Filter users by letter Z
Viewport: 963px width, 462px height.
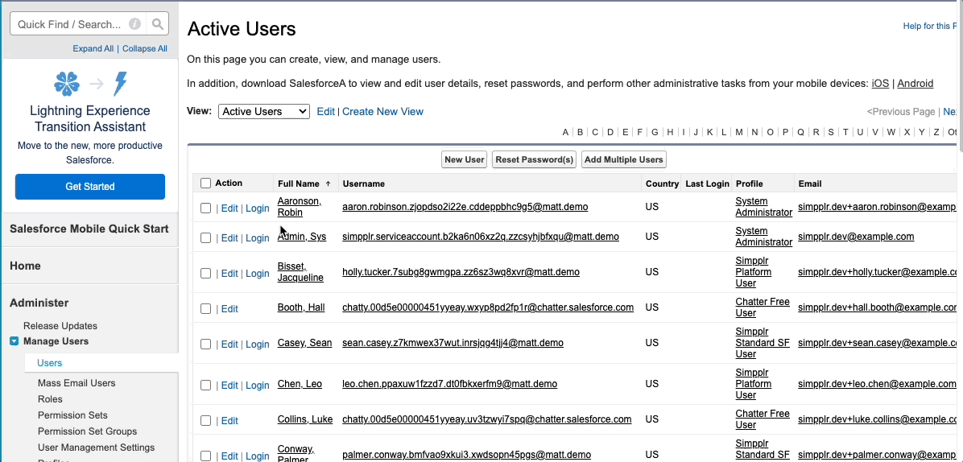coord(936,132)
